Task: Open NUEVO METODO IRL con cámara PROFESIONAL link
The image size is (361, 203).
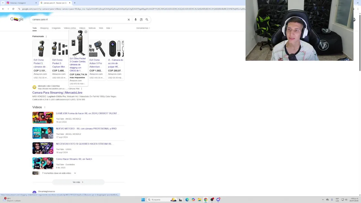Action: coord(86,129)
